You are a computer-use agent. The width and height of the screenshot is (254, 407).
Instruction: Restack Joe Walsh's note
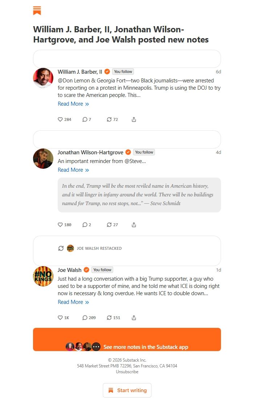point(109,317)
